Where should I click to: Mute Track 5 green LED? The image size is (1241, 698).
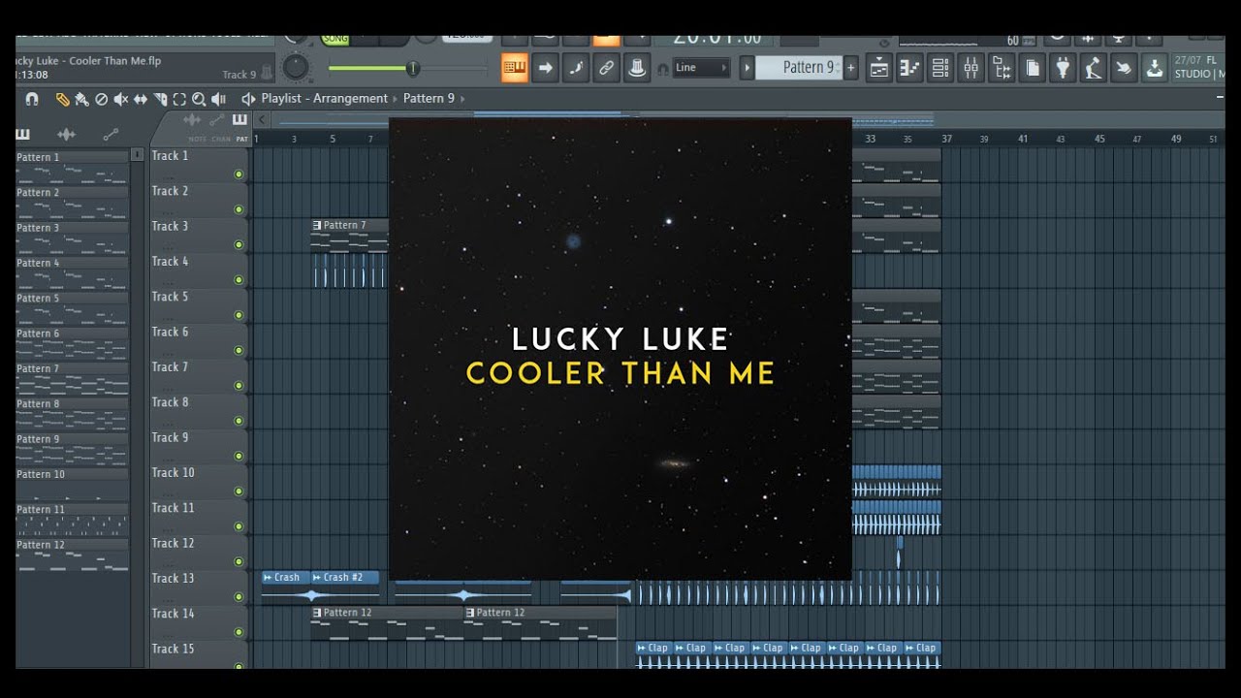point(239,315)
